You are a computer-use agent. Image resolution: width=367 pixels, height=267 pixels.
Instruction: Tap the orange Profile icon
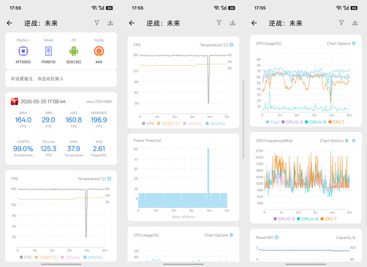coord(99,51)
